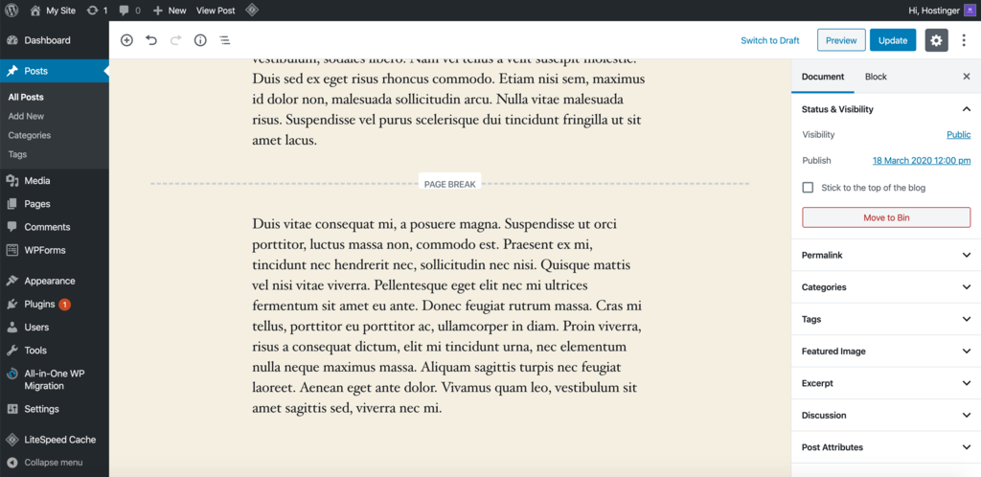Collapse Status & Visibility panel
The image size is (981, 477).
(x=886, y=109)
